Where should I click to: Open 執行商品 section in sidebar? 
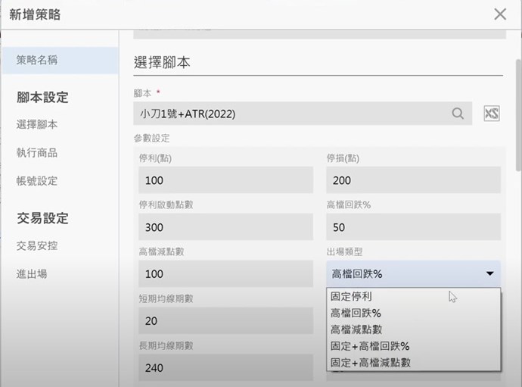pyautogui.click(x=37, y=152)
